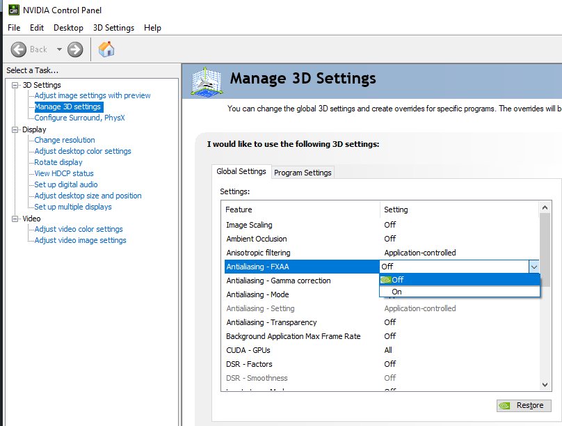Open Adjust image settings with preview

[93, 96]
